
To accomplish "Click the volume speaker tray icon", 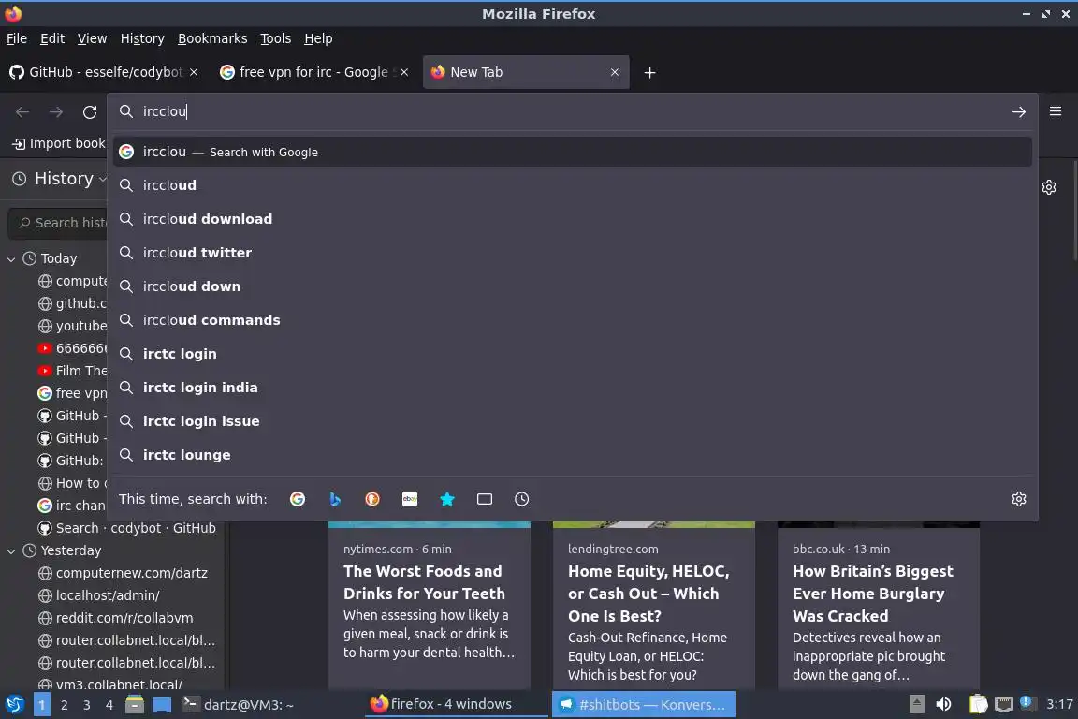I will (944, 704).
